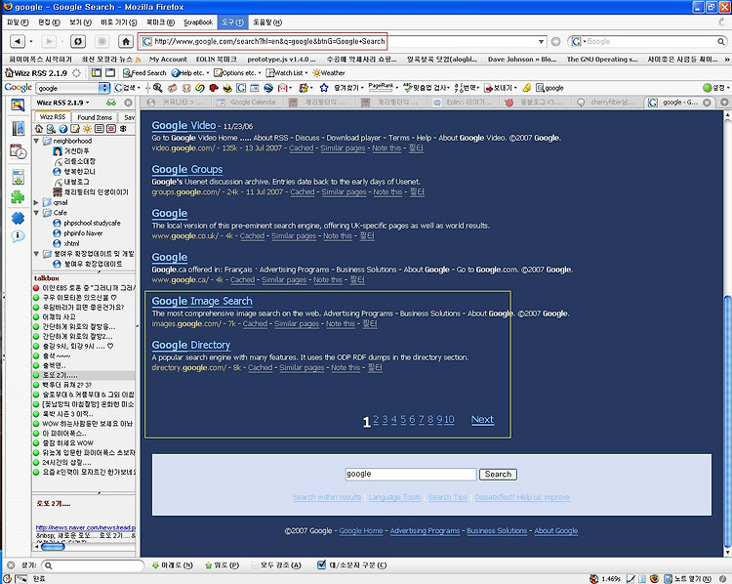Screen dimensions: 732x584
Task: Switch to the Google Calendar browser tab
Action: tap(247, 102)
